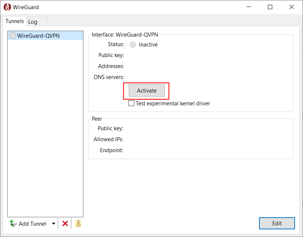303x237 pixels.
Task: Switch to the Log tab
Action: [37, 22]
